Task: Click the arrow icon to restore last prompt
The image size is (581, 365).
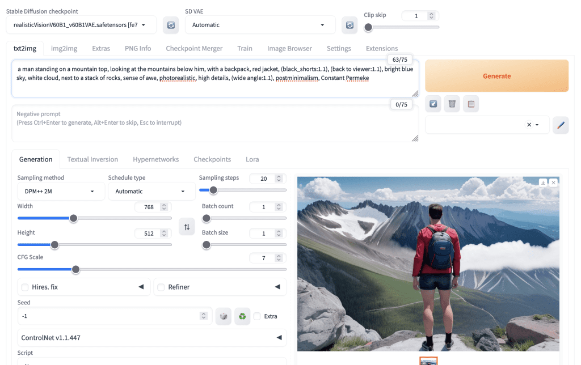Action: point(433,104)
